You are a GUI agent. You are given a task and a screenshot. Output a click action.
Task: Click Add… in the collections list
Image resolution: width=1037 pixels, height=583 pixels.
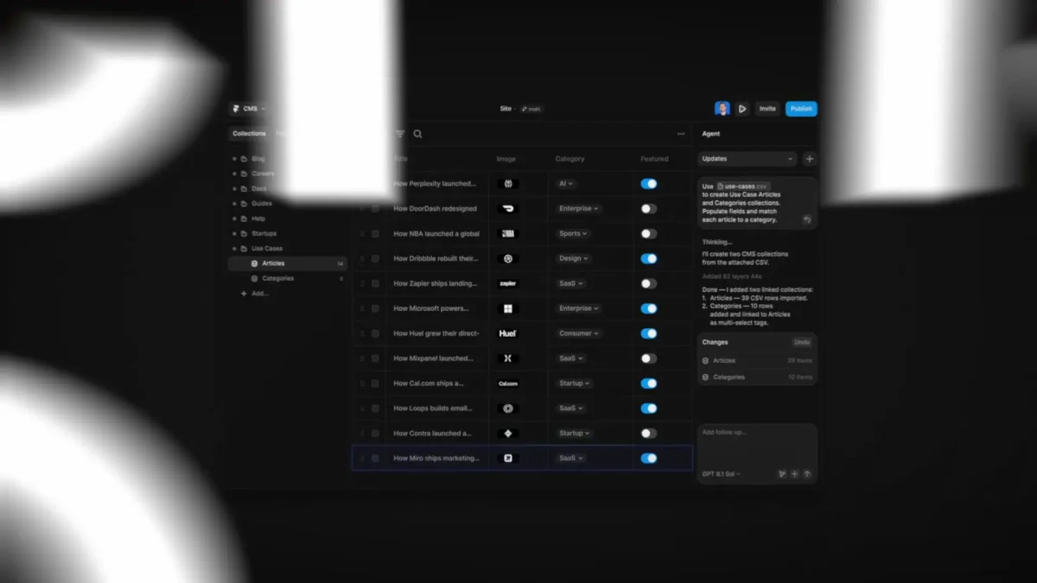coord(255,294)
